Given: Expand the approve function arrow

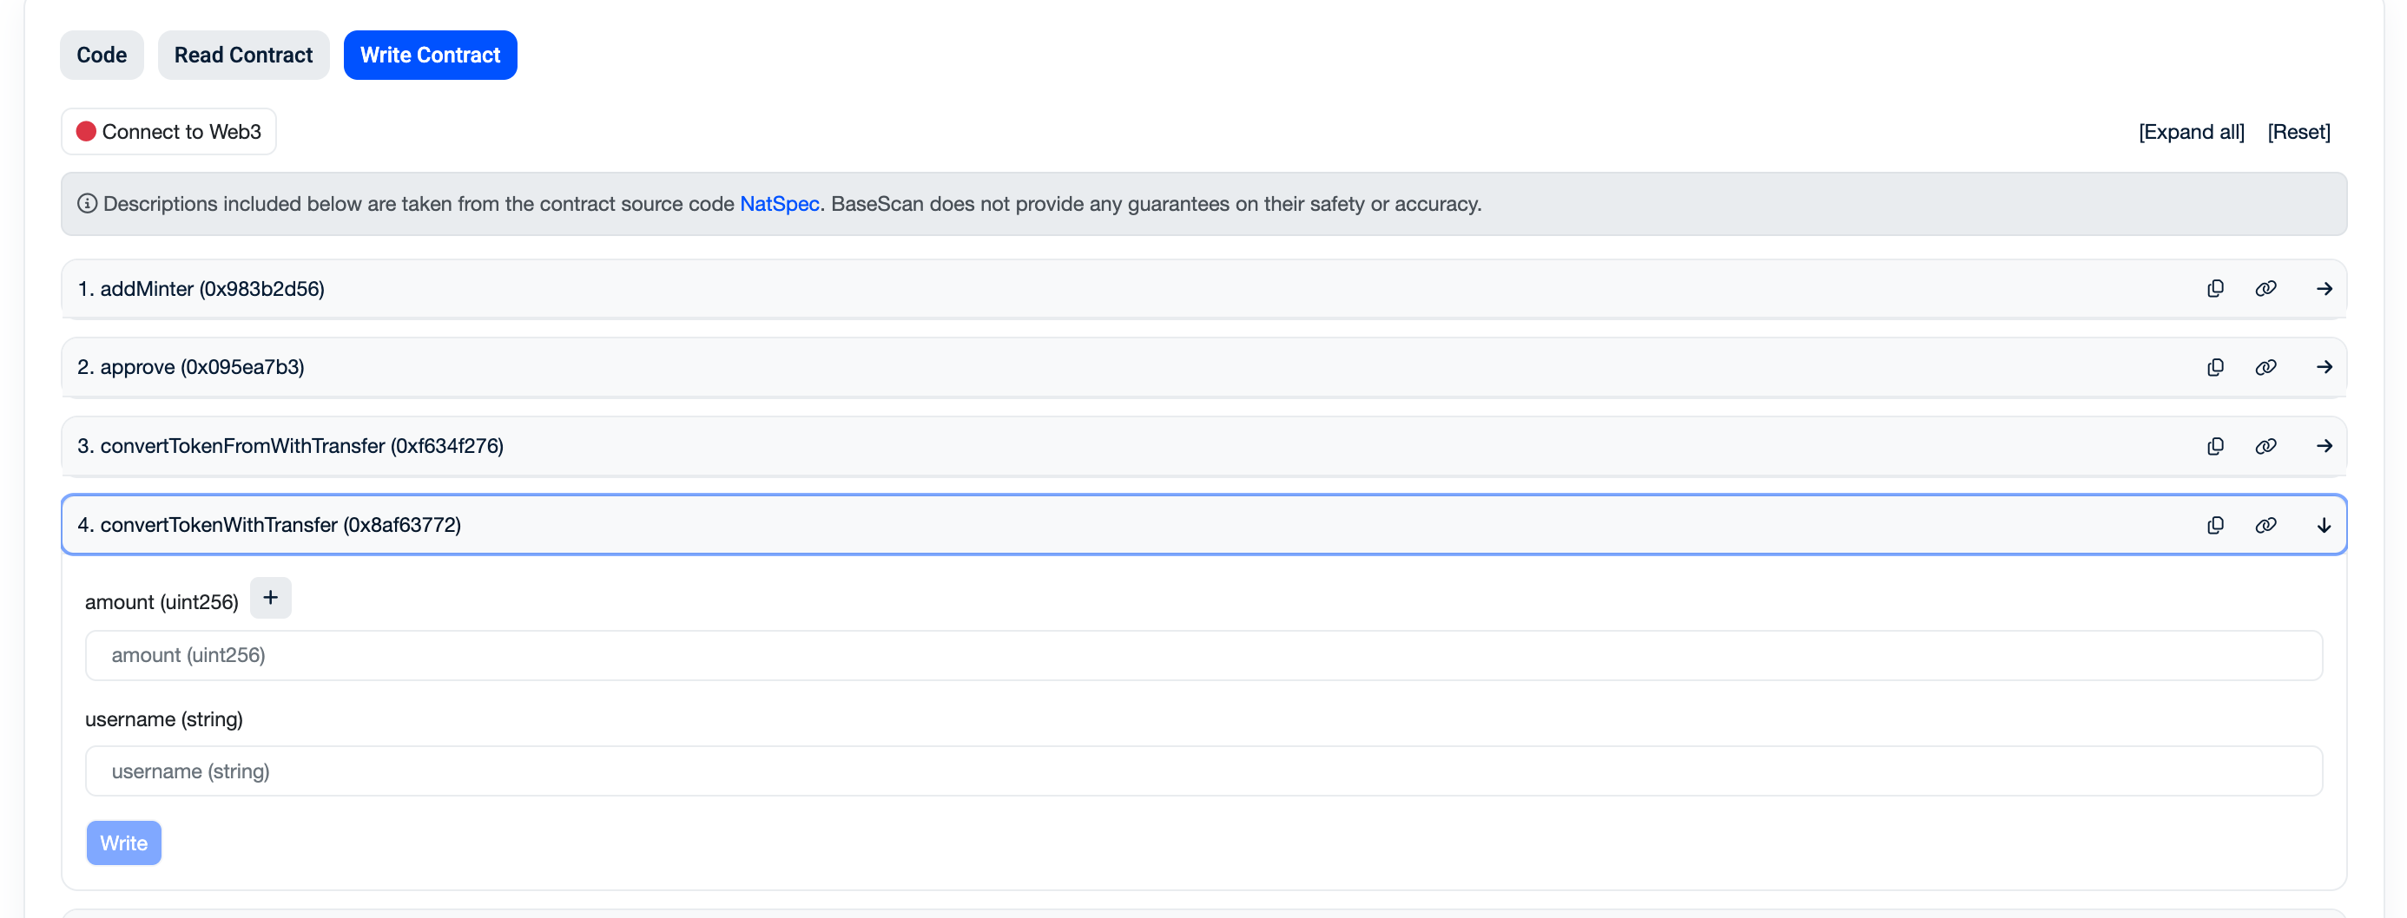Looking at the screenshot, I should pos(2324,367).
